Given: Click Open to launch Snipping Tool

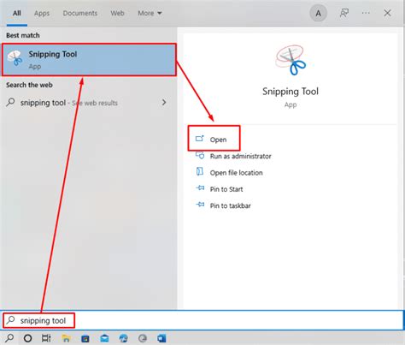Looking at the screenshot, I should pyautogui.click(x=218, y=140).
